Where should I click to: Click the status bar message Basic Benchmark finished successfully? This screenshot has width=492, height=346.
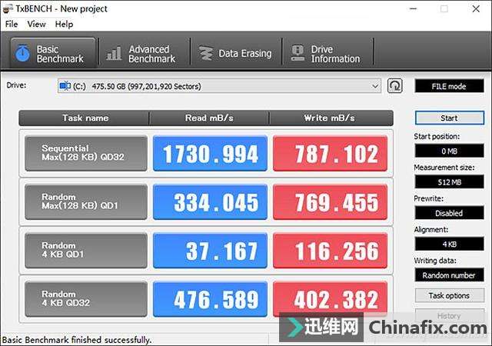click(77, 340)
